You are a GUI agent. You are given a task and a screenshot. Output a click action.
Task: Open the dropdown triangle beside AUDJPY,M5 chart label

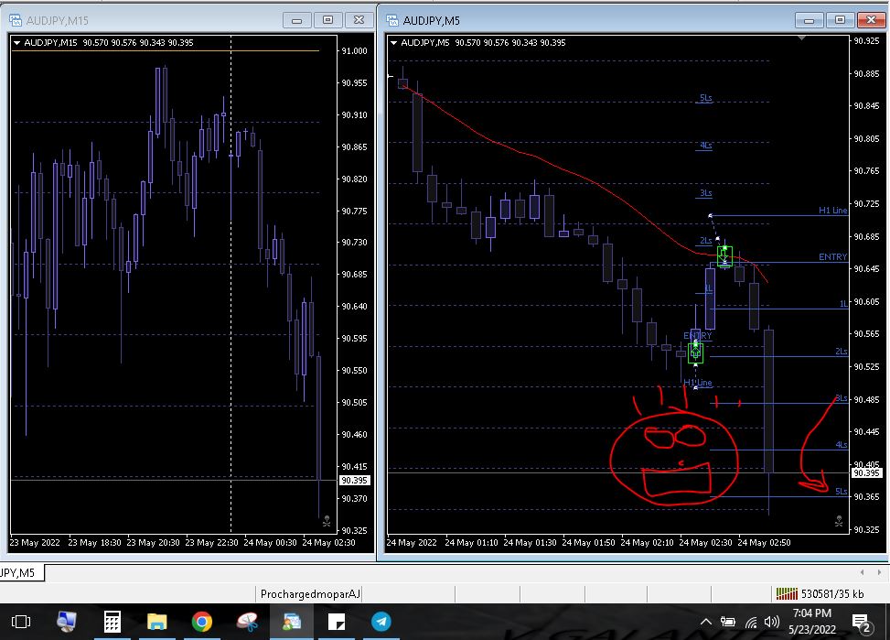coord(394,43)
